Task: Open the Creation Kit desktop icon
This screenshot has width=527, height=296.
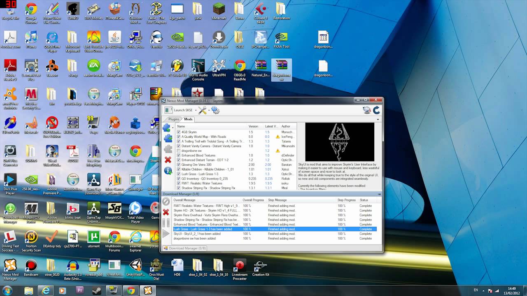Action: point(260,268)
